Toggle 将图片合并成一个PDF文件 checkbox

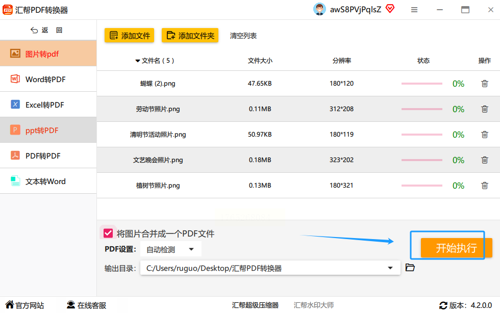click(108, 233)
